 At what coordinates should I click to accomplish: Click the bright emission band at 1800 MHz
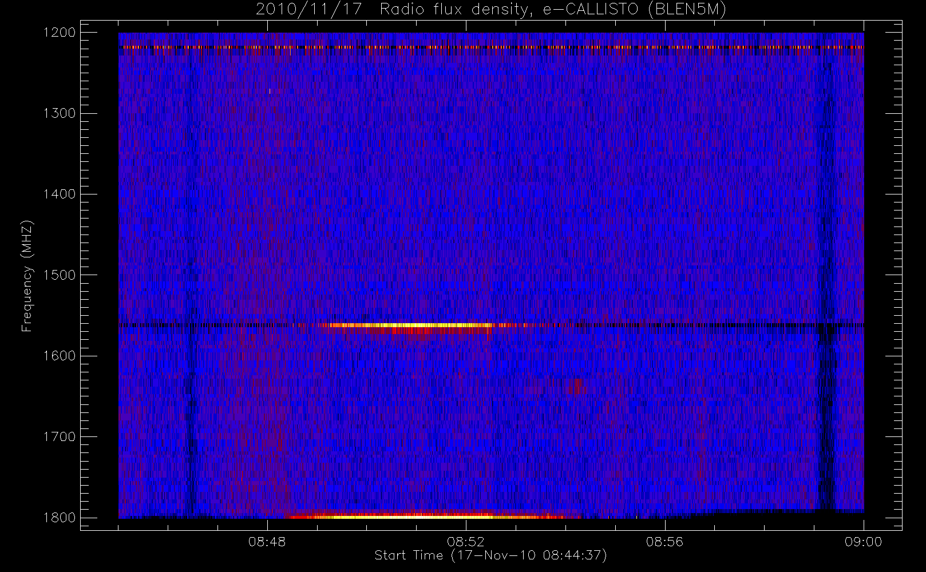[x=426, y=517]
